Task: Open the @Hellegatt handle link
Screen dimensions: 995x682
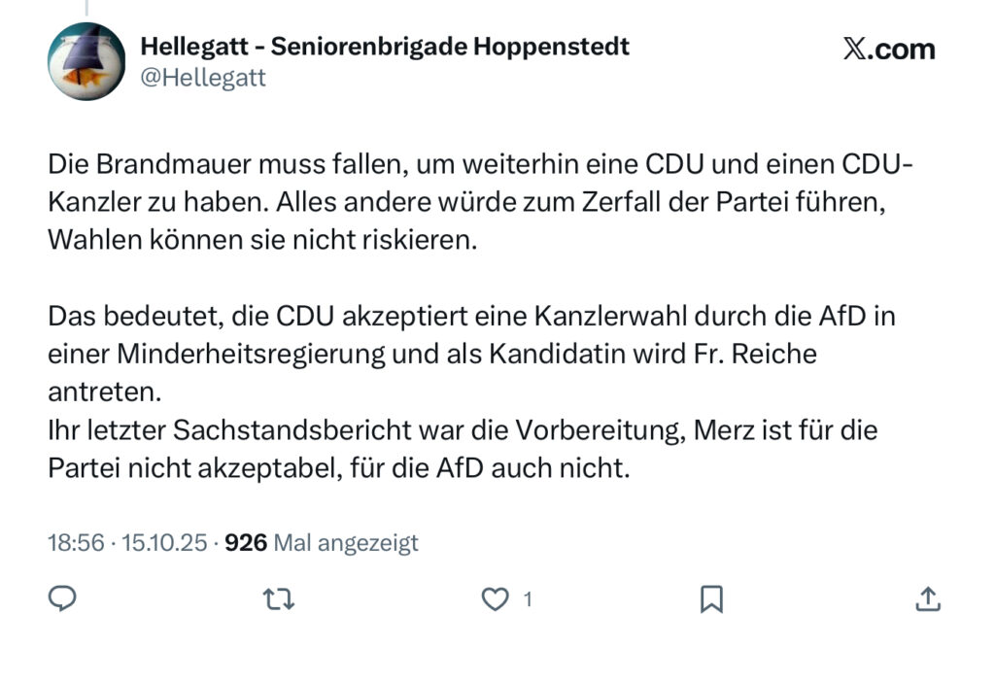Action: coord(203,78)
